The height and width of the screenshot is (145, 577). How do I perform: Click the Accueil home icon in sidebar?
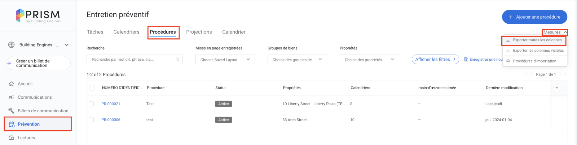(11, 84)
